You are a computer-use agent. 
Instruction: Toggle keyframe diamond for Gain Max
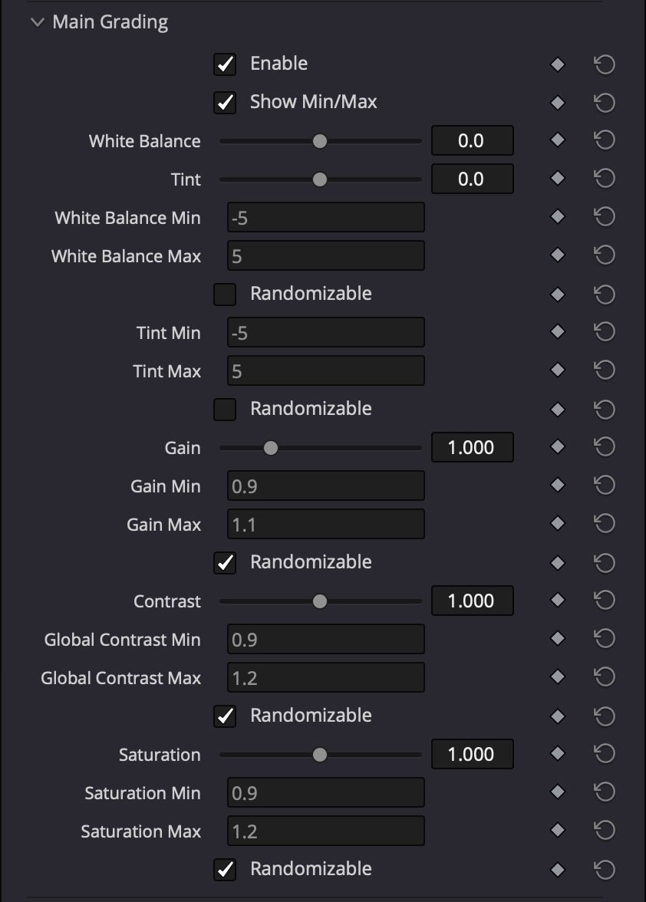pos(558,524)
